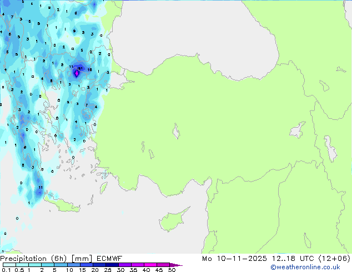Viewport: 352px width, 272px height.
Task: Select the 20–25 mm legend swatch
Action: (x=99, y=265)
